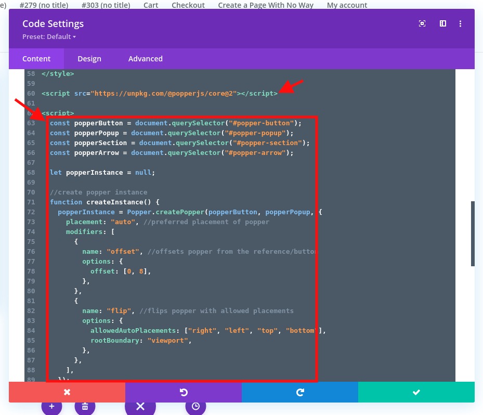The width and height of the screenshot is (483, 415).
Task: Click the blue redo icon
Action: (x=300, y=392)
